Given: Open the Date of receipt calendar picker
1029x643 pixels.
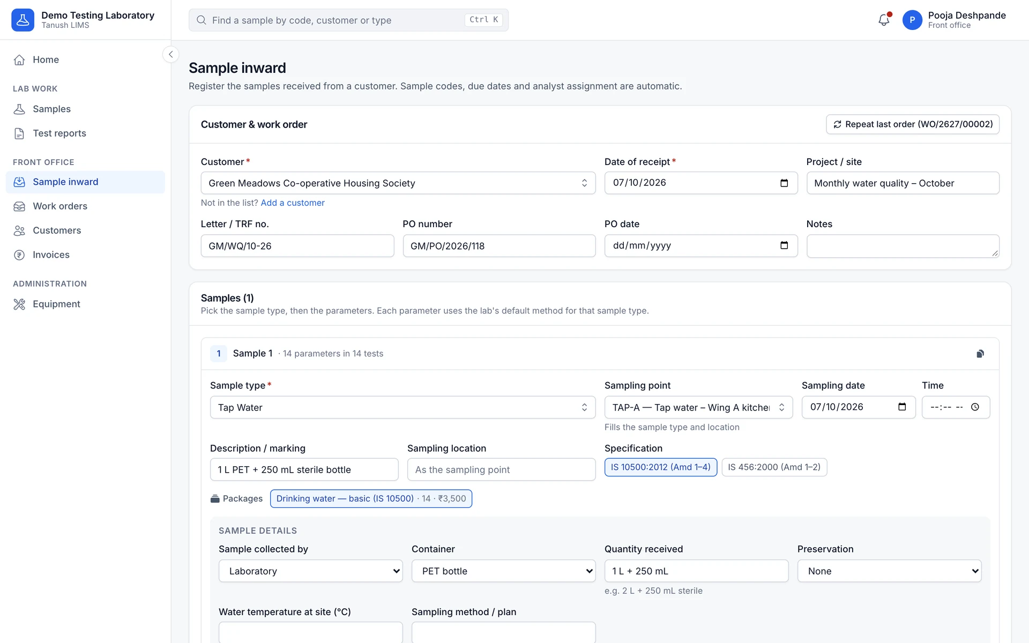Looking at the screenshot, I should (x=784, y=183).
